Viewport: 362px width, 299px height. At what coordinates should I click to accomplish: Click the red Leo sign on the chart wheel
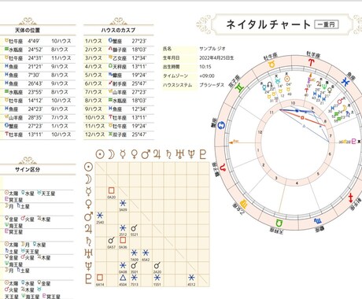223,167
